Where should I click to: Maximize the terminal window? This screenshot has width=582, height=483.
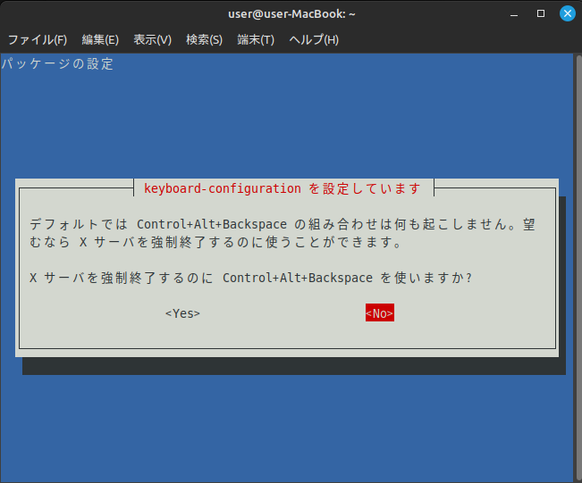point(541,13)
